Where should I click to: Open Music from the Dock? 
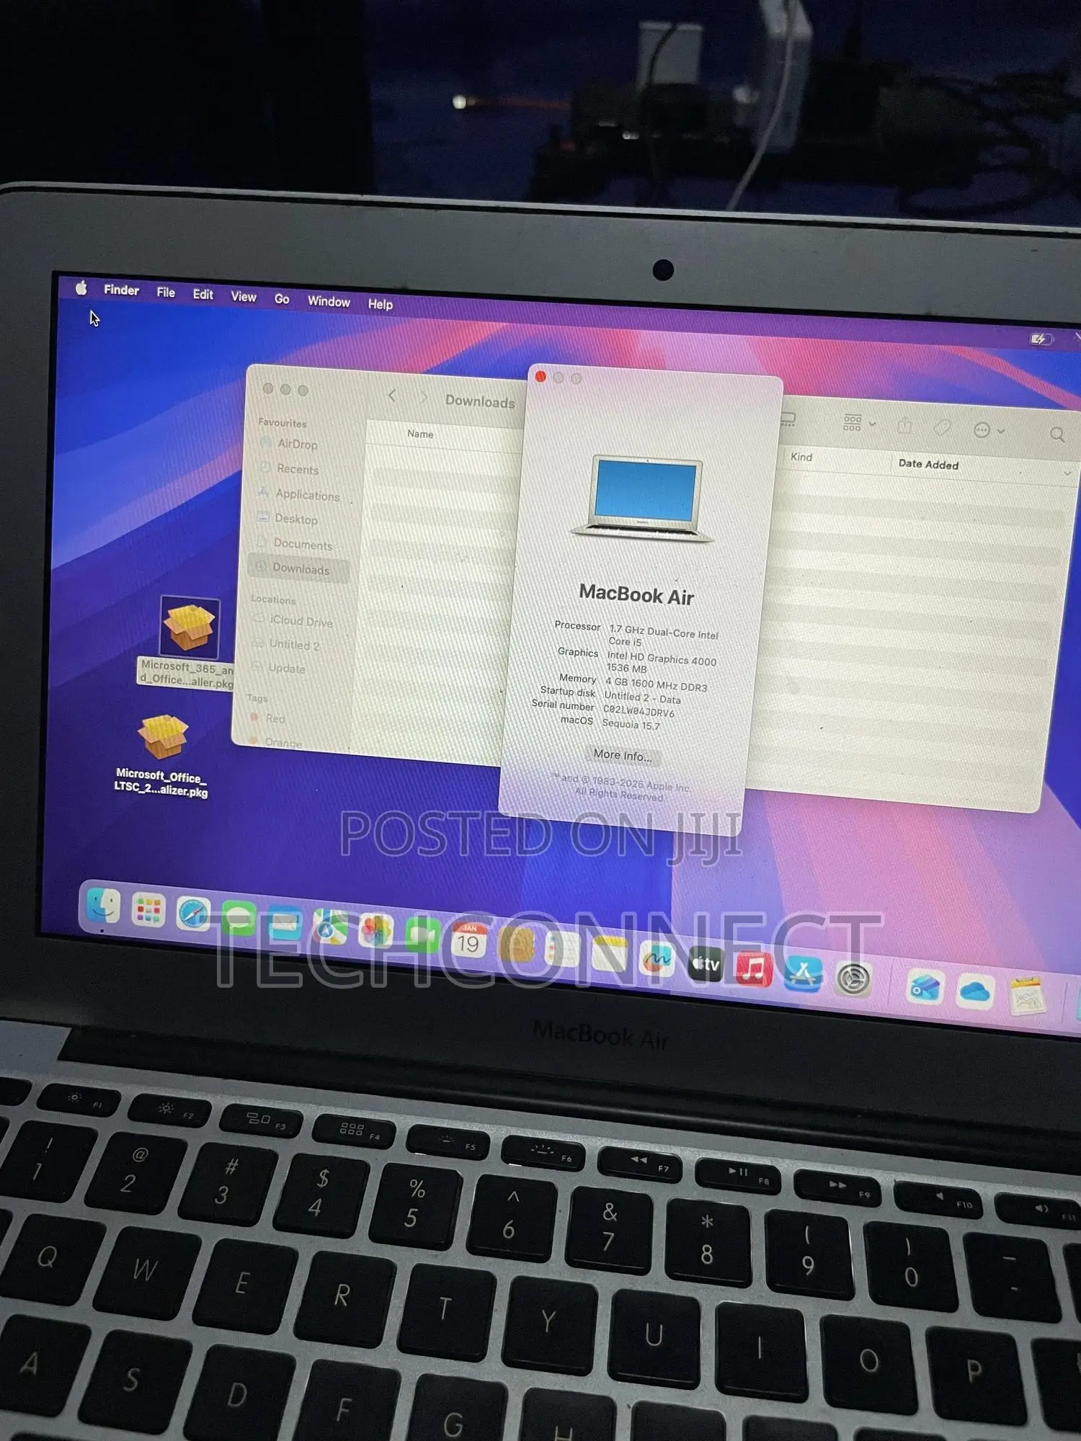click(x=754, y=968)
